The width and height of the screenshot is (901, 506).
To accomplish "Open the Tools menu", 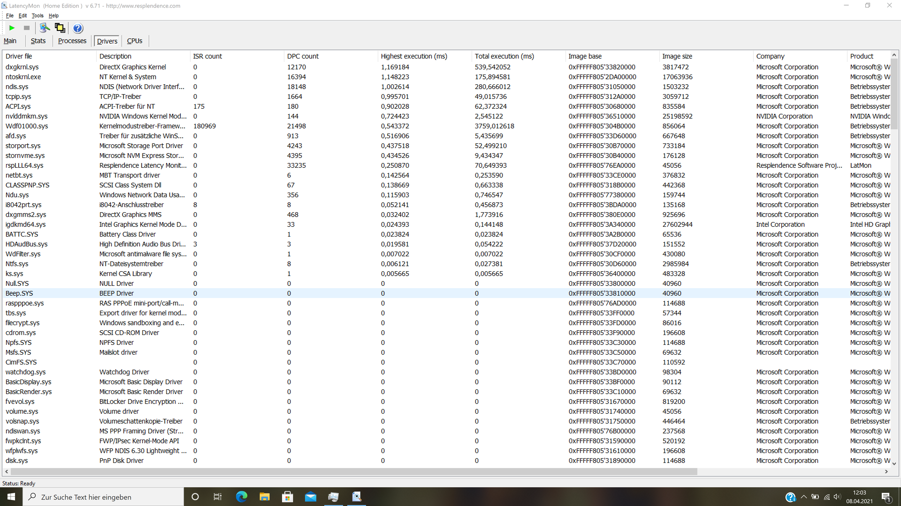I will coord(38,15).
